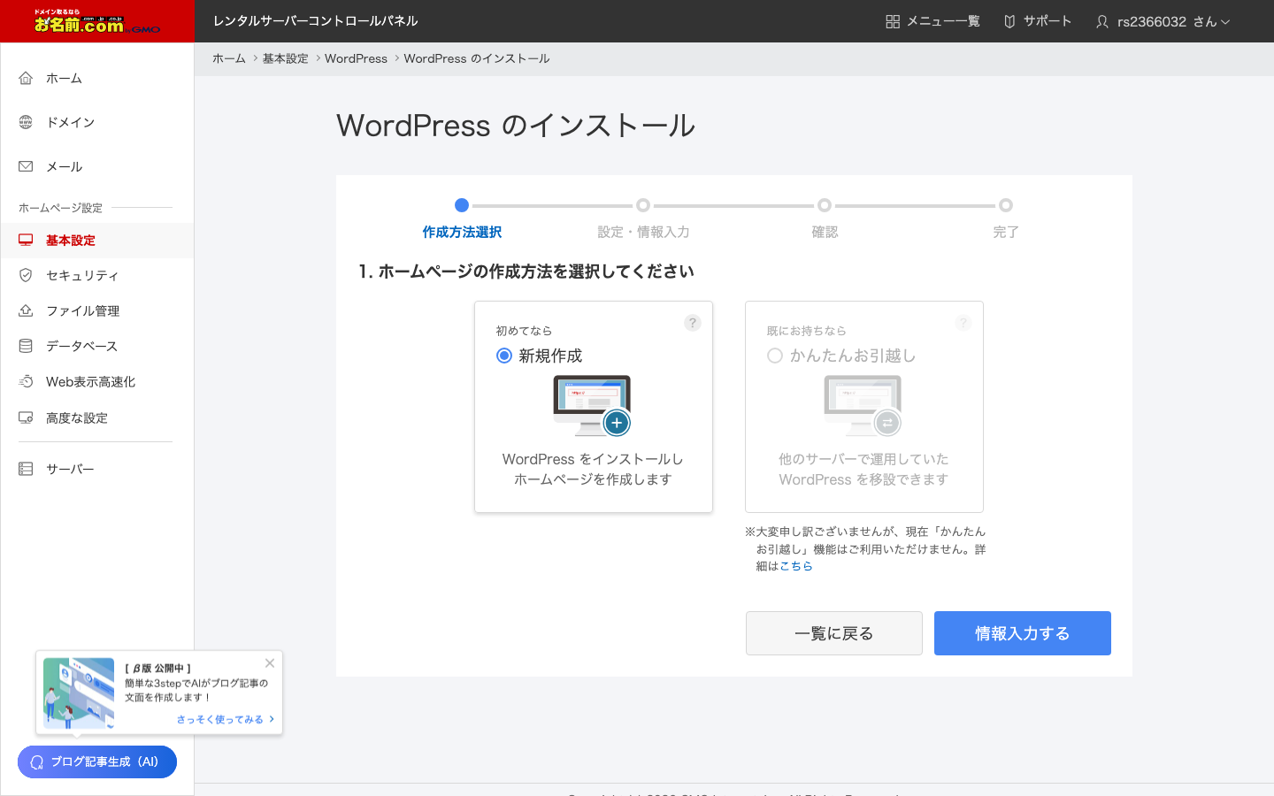This screenshot has height=796, width=1274.
Task: Open メニュー一覧 in the top bar
Action: [x=933, y=21]
